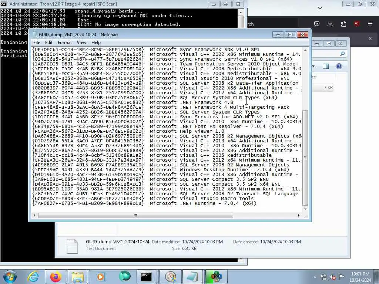
Task: Switch to the Command Prompt taskbar icon
Action: click(x=146, y=277)
